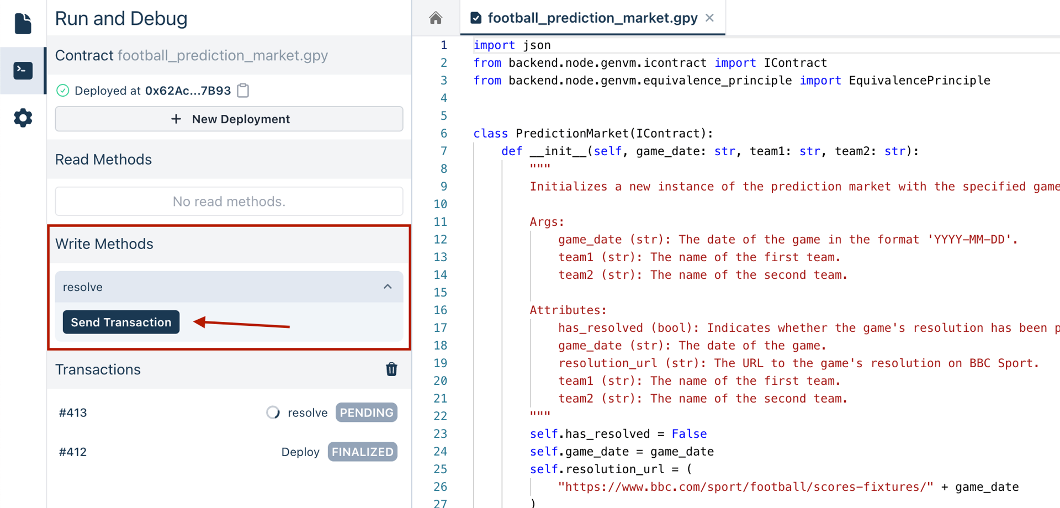Image resolution: width=1060 pixels, height=508 pixels.
Task: Open the Contracts file icon in sidebar
Action: click(x=23, y=23)
